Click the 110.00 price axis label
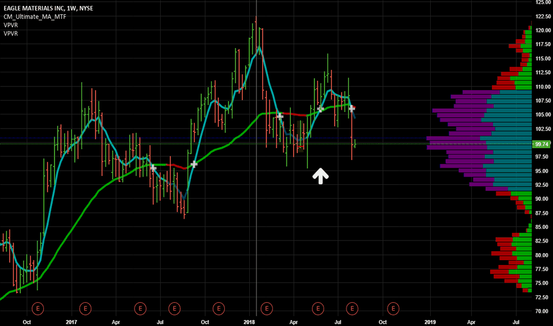This screenshot has height=326, width=553. click(543, 87)
